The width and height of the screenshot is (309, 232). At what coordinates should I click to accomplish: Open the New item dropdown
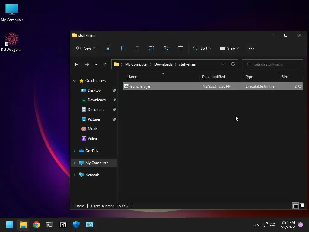(x=86, y=48)
